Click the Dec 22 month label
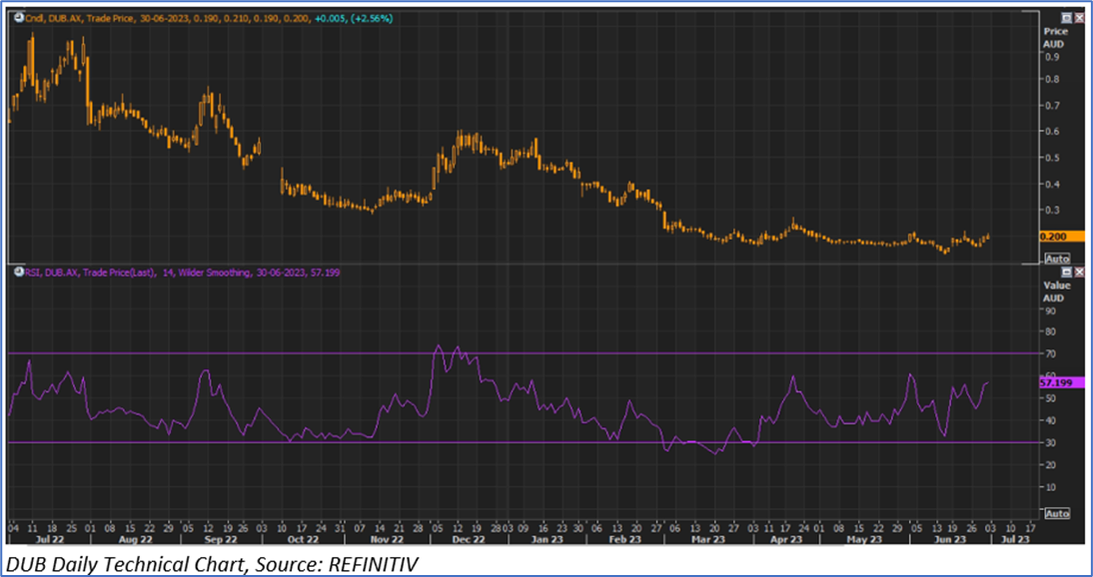1093x577 pixels. point(463,537)
